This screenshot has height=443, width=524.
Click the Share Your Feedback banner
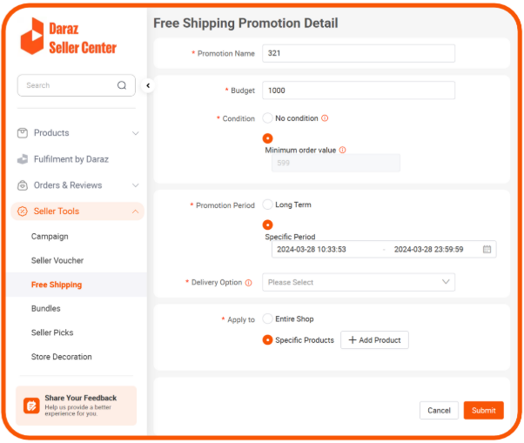coord(76,406)
